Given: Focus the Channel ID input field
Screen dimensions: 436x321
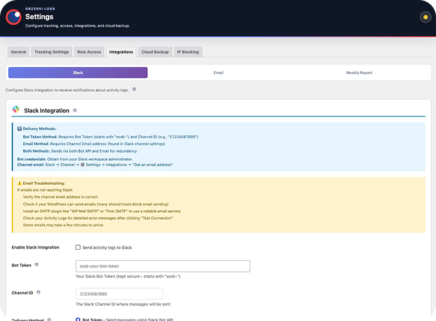Looking at the screenshot, I should click(x=119, y=294).
